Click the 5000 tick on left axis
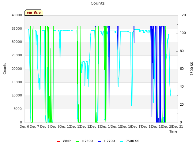Viewport: 196px width, 147px height. click(18, 109)
